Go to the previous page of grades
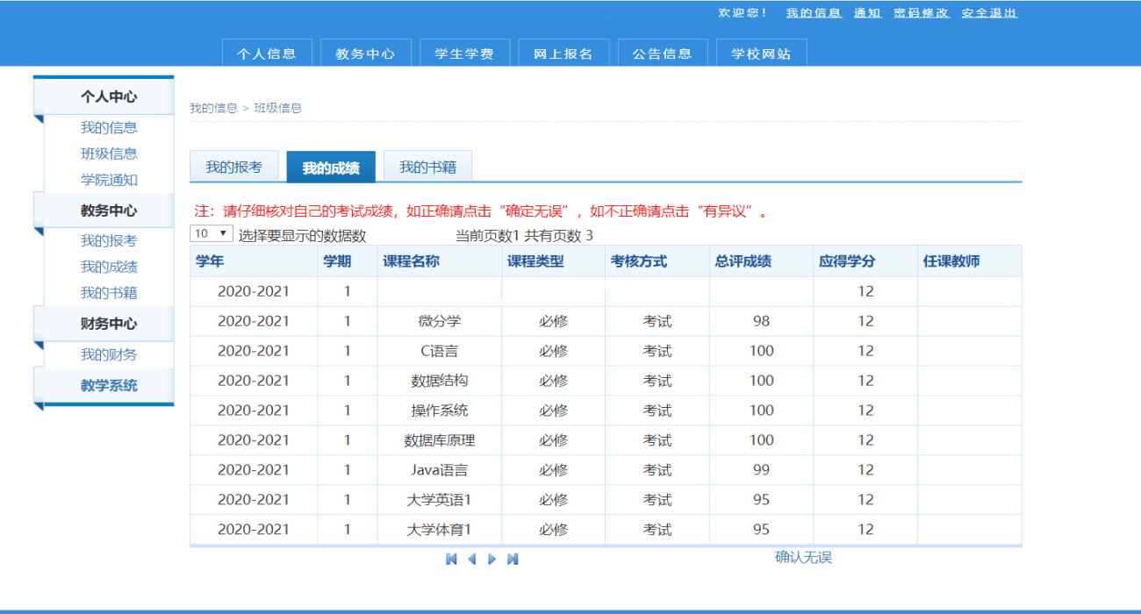This screenshot has height=614, width=1141. click(471, 558)
